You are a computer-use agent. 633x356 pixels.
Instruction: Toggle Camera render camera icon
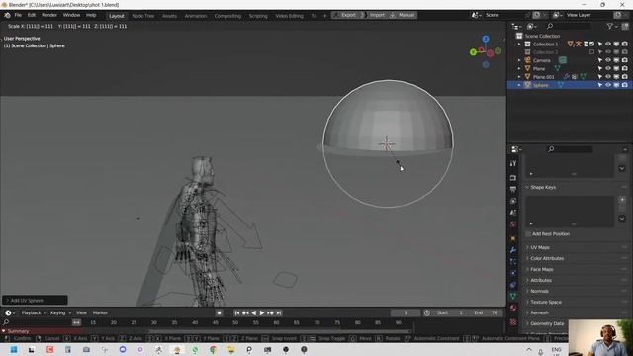pyautogui.click(x=624, y=60)
